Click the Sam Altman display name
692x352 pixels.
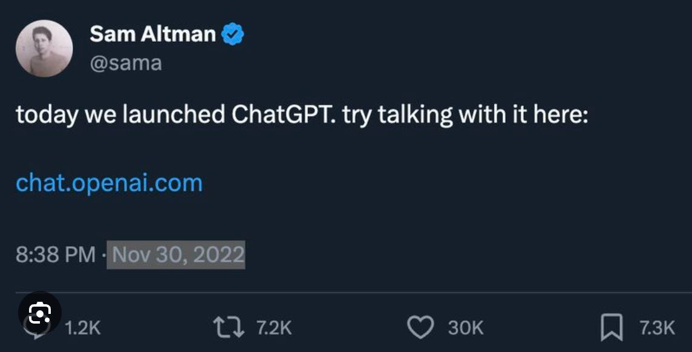[152, 34]
